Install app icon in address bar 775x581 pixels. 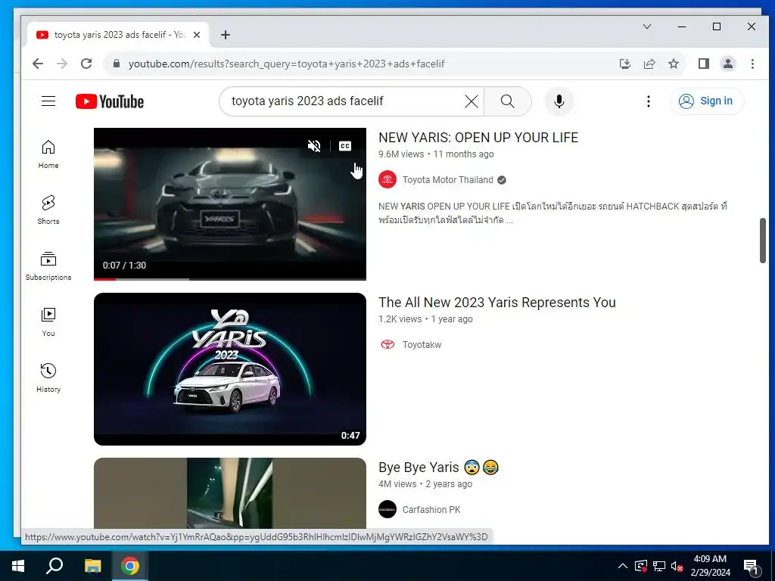624,64
